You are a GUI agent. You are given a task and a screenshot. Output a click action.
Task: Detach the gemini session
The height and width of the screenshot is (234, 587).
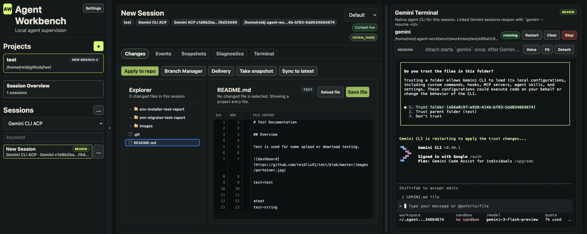click(x=564, y=49)
